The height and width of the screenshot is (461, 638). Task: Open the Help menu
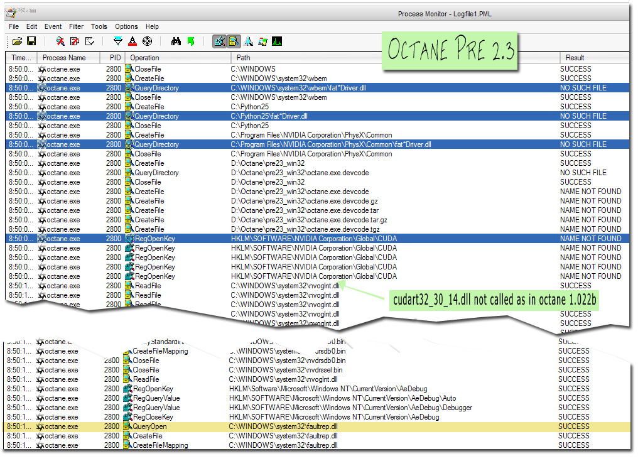[x=152, y=26]
